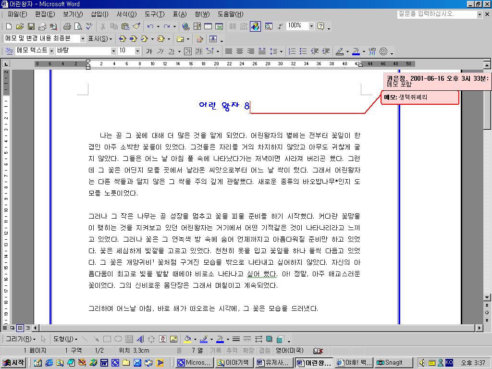Open the 서식(O) menu
The image size is (492, 369).
click(x=126, y=14)
